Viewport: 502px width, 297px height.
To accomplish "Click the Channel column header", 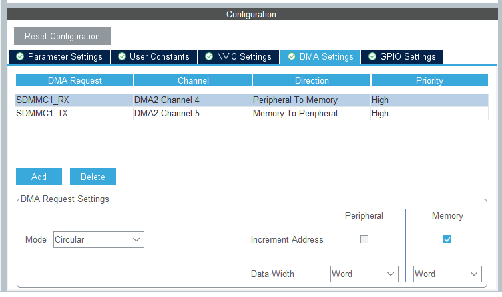I will tap(193, 80).
